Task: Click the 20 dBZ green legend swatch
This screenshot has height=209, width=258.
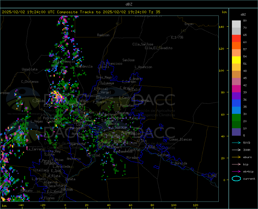Action: click(236, 118)
